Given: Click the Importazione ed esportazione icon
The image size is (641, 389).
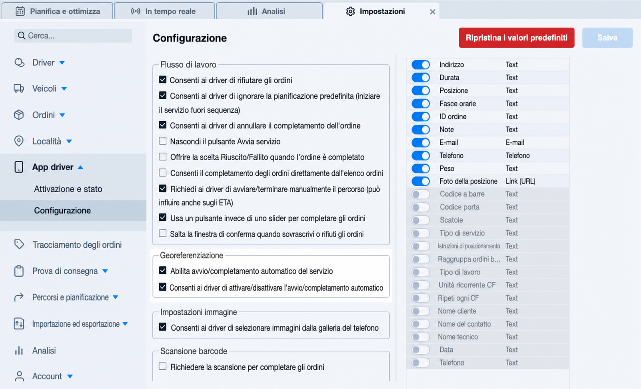Looking at the screenshot, I should 19,323.
